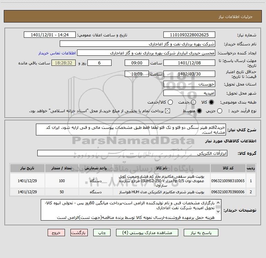Click the province field خوزستان
The width and height of the screenshot is (266, 258).
189,84
